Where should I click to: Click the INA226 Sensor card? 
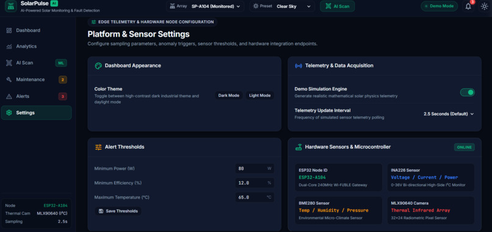tap(431, 177)
